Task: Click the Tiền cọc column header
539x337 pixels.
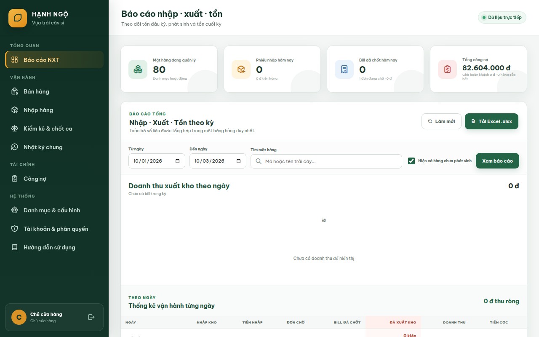Action: coord(499,322)
